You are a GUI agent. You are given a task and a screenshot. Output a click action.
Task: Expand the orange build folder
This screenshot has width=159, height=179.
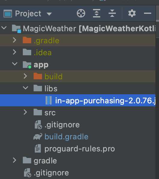click(25, 76)
